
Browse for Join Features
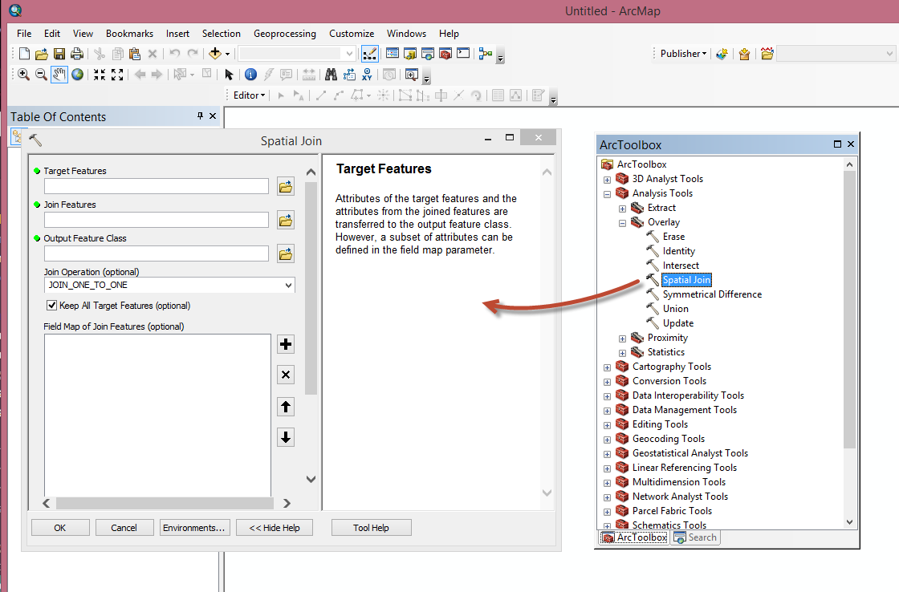click(x=286, y=220)
